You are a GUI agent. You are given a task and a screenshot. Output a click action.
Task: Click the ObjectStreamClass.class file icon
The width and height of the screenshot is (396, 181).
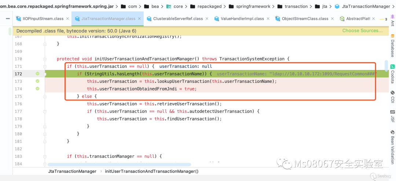(x=278, y=18)
